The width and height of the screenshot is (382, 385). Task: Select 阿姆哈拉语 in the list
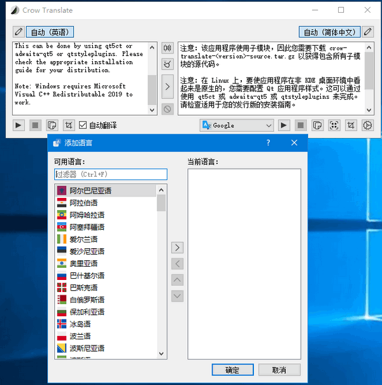tap(106, 215)
